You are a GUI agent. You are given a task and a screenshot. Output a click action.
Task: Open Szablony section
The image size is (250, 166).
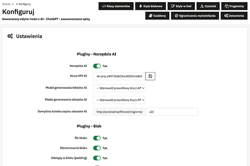click(x=157, y=16)
